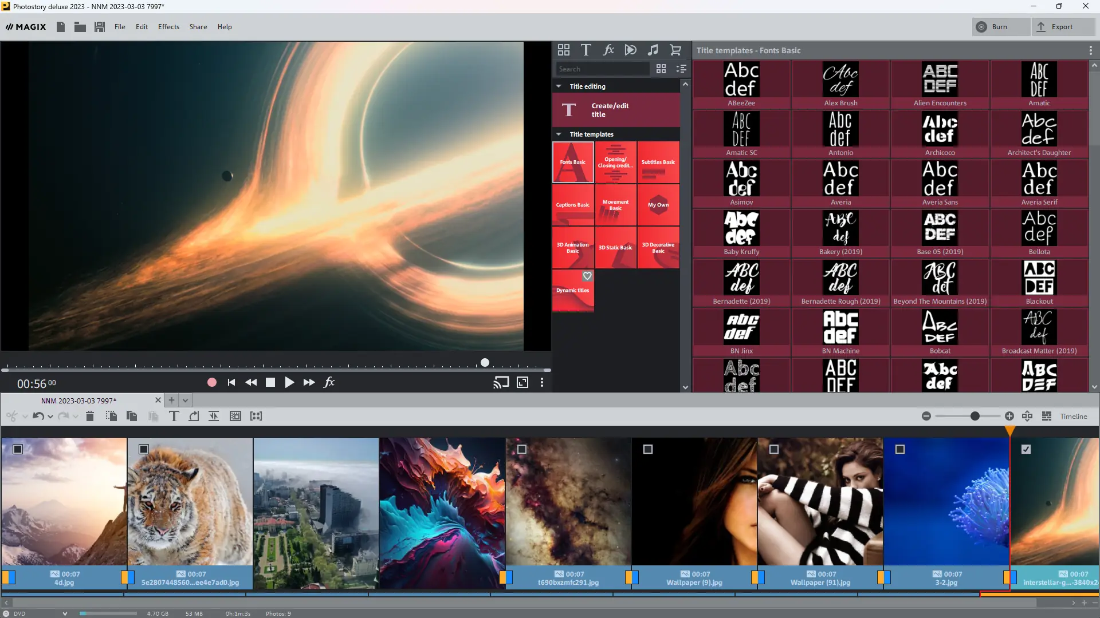The width and height of the screenshot is (1100, 618).
Task: Click the Undo icon in timeline toolbar
Action: [37, 416]
